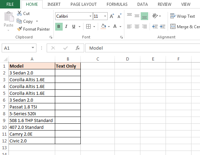Increase font size with grow font icon

click(112, 16)
